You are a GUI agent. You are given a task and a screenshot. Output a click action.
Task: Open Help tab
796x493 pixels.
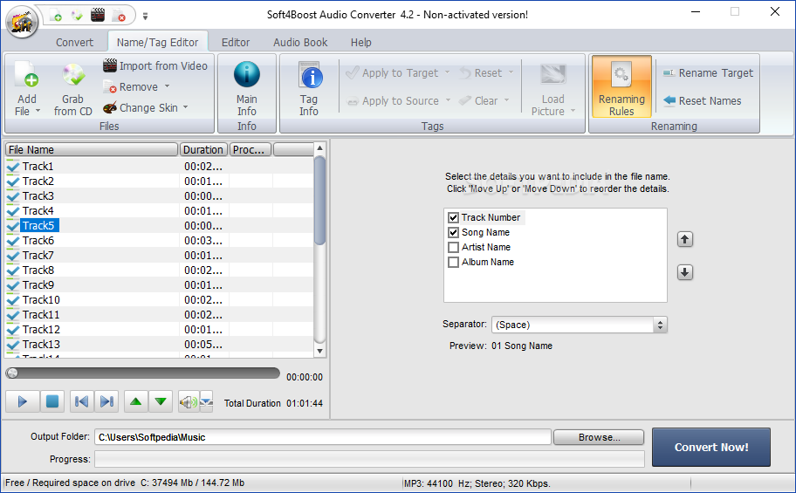[x=361, y=43]
